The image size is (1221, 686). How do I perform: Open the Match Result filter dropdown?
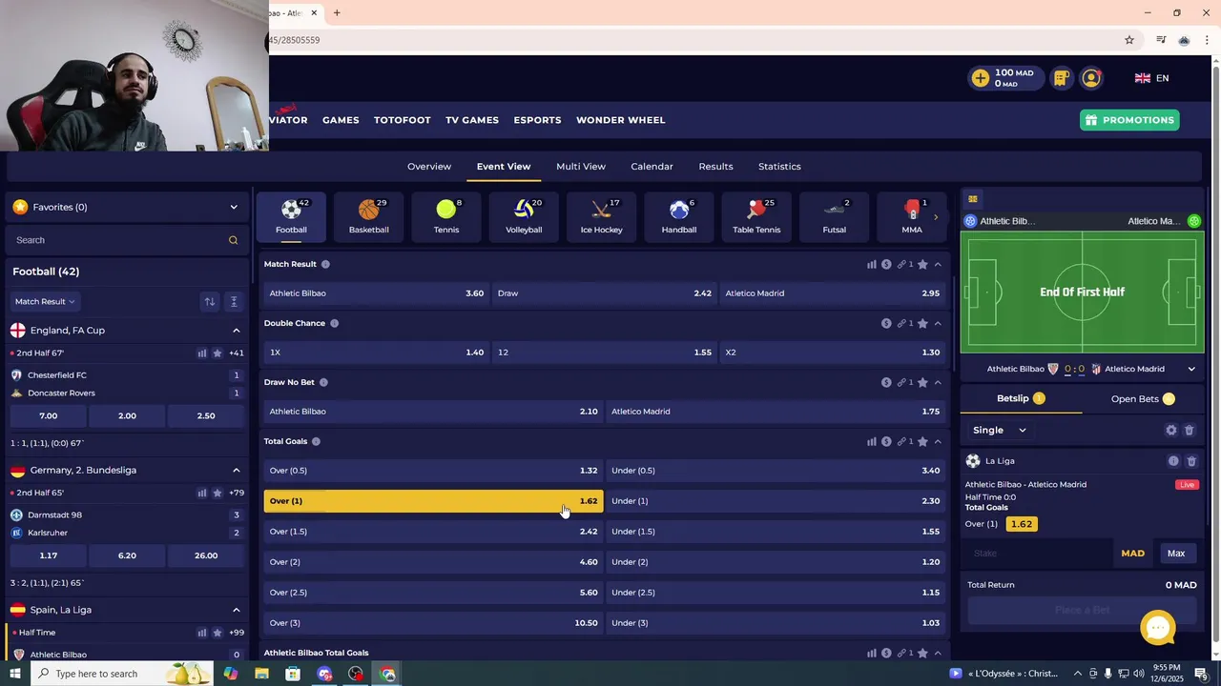coord(44,301)
